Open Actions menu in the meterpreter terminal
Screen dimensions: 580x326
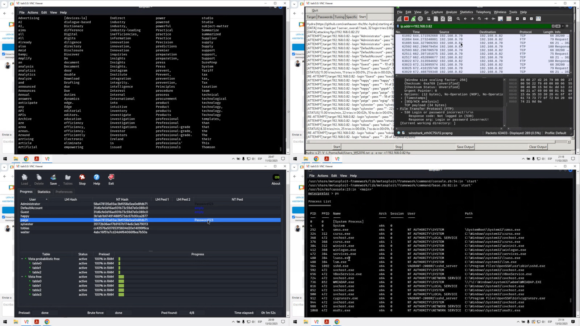[323, 176]
